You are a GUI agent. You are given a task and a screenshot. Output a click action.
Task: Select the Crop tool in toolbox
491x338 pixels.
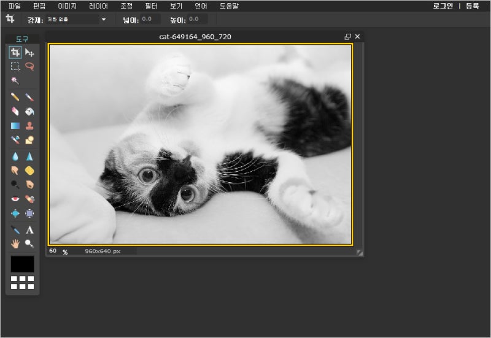[15, 52]
